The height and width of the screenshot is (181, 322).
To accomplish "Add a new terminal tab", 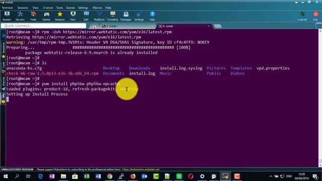I will click(x=218, y=26).
